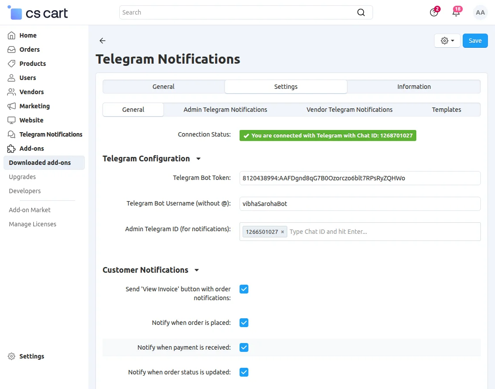Click the green connected status message
The height and width of the screenshot is (389, 495).
(327, 135)
